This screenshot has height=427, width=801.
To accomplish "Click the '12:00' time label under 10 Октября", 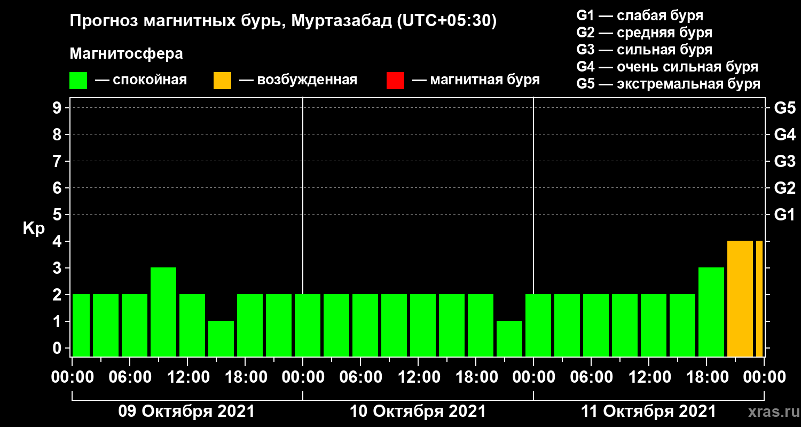I will [x=418, y=377].
